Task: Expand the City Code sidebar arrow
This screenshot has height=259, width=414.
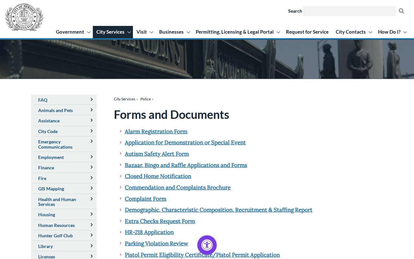Action: 92,131
